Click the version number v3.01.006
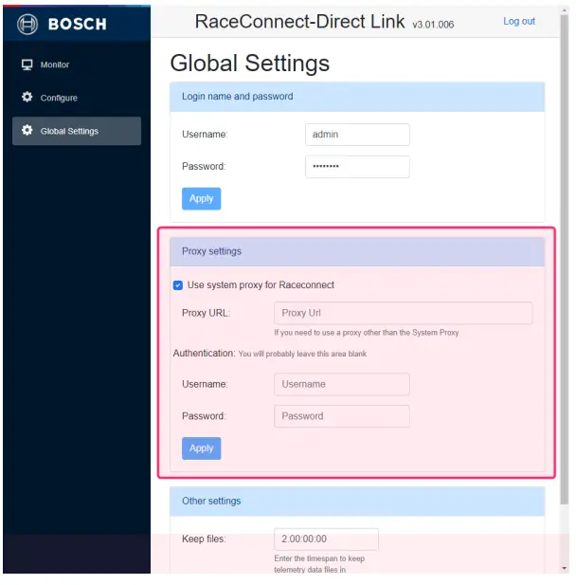 pyautogui.click(x=433, y=25)
